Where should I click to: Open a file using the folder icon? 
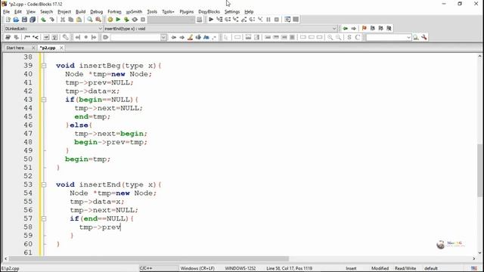(x=16, y=20)
